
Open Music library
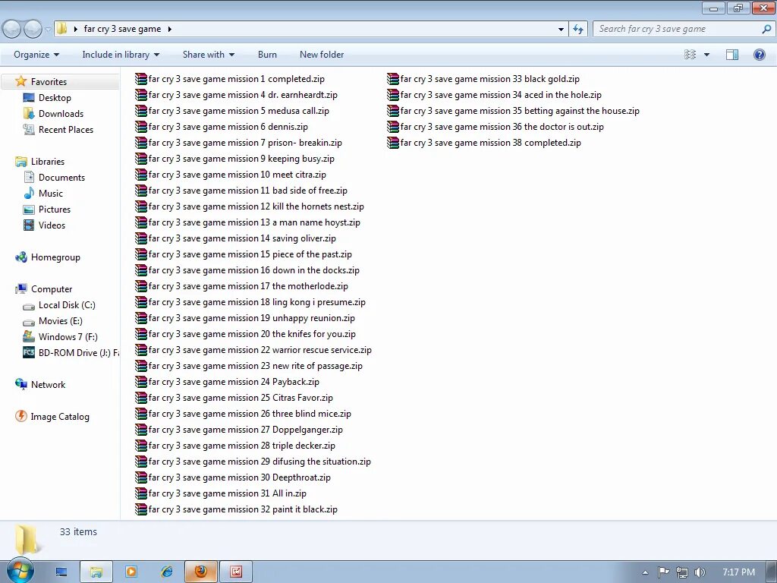pos(51,194)
